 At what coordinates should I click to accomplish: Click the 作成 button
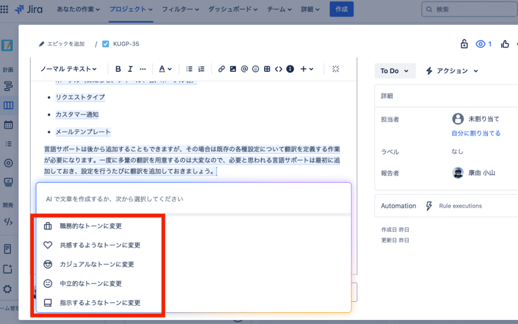(341, 9)
